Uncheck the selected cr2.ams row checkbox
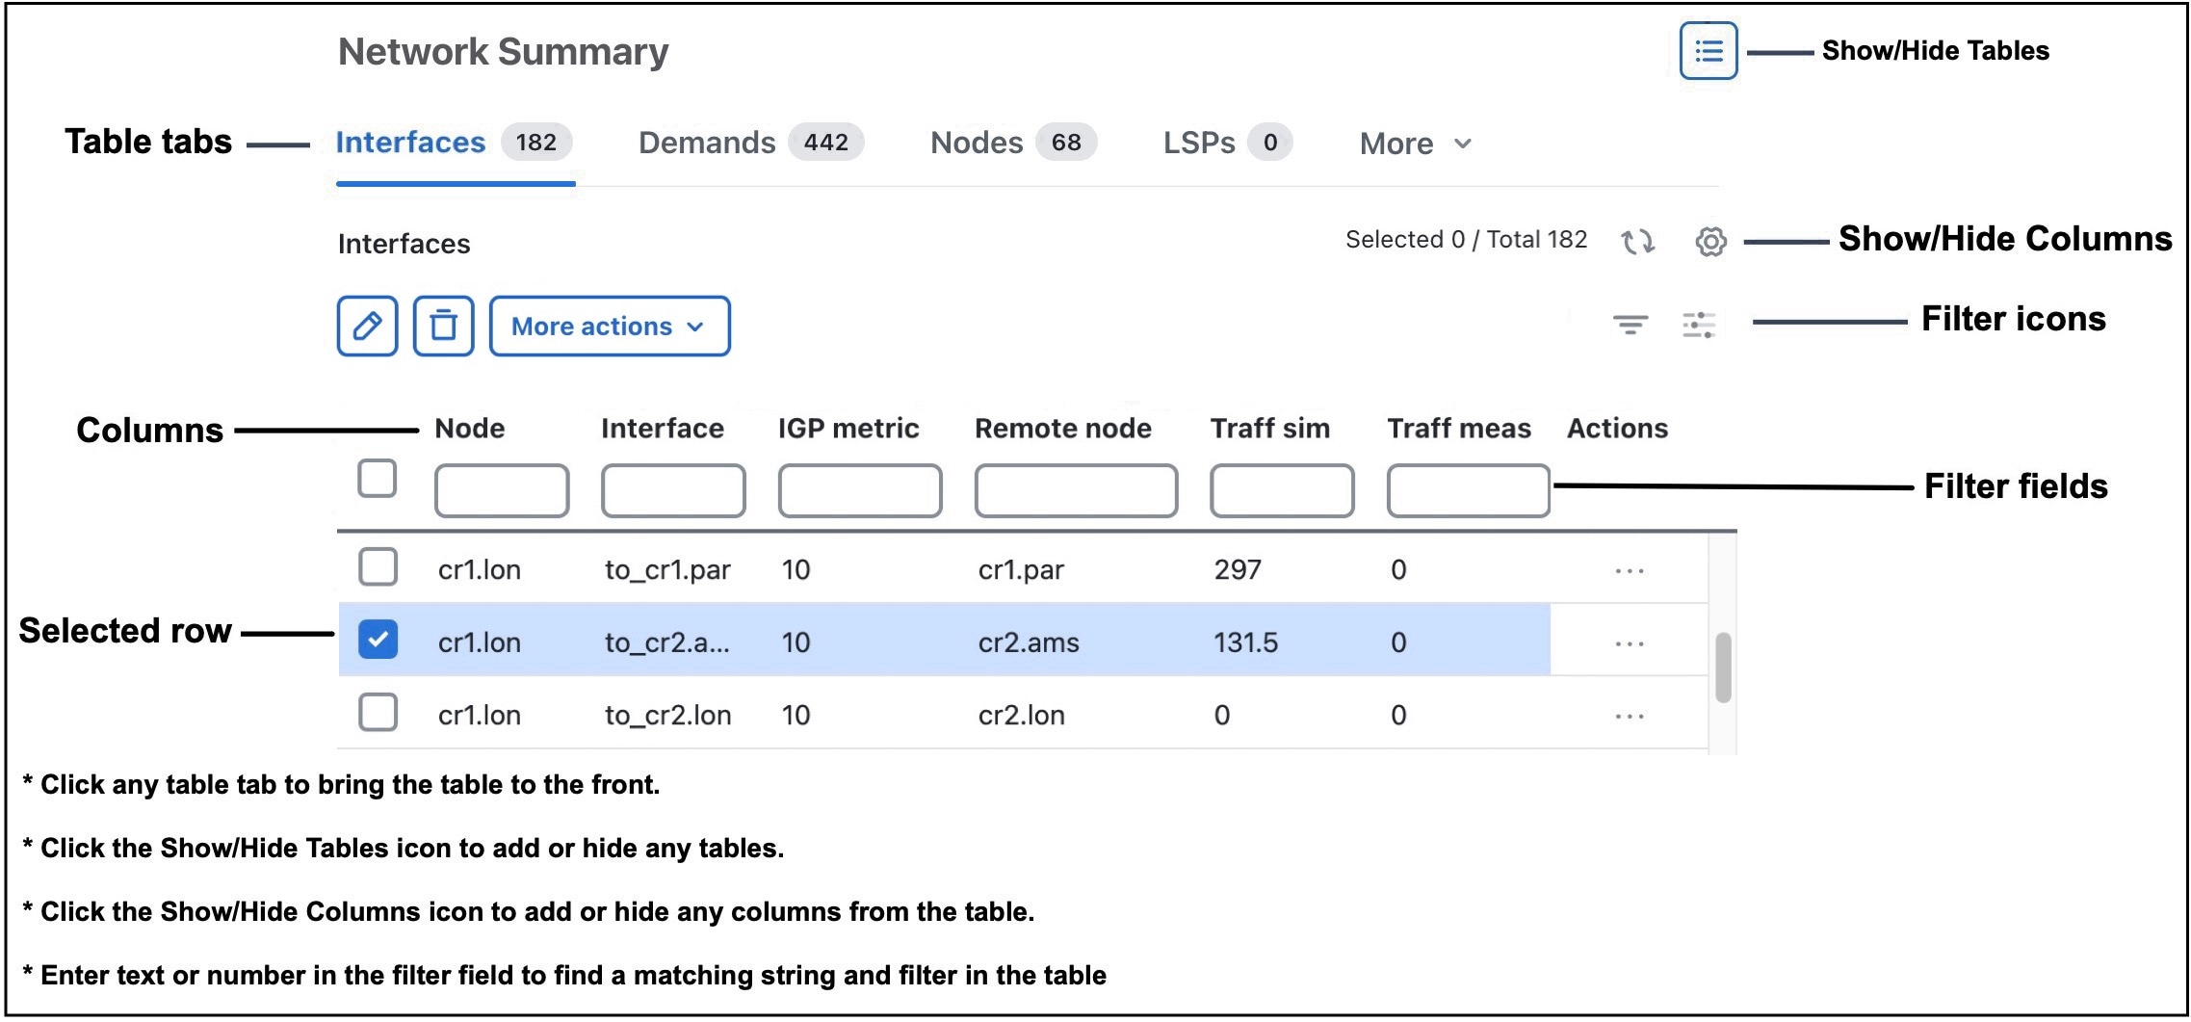The image size is (2191, 1022). pyautogui.click(x=378, y=640)
